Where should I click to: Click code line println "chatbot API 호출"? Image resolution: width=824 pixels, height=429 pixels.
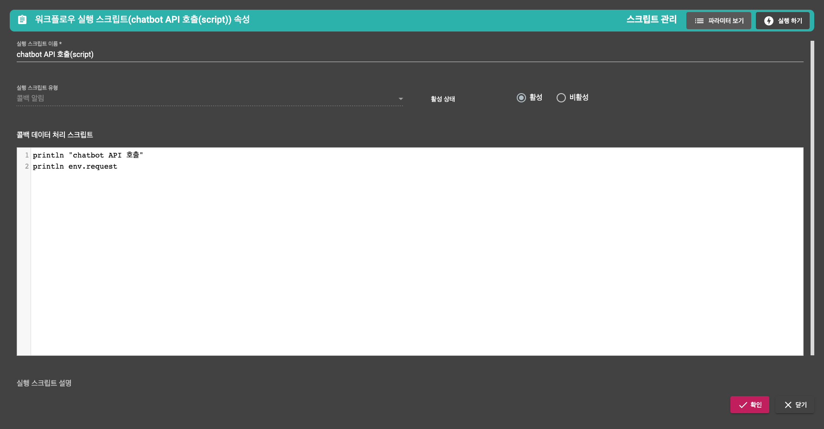pos(88,155)
